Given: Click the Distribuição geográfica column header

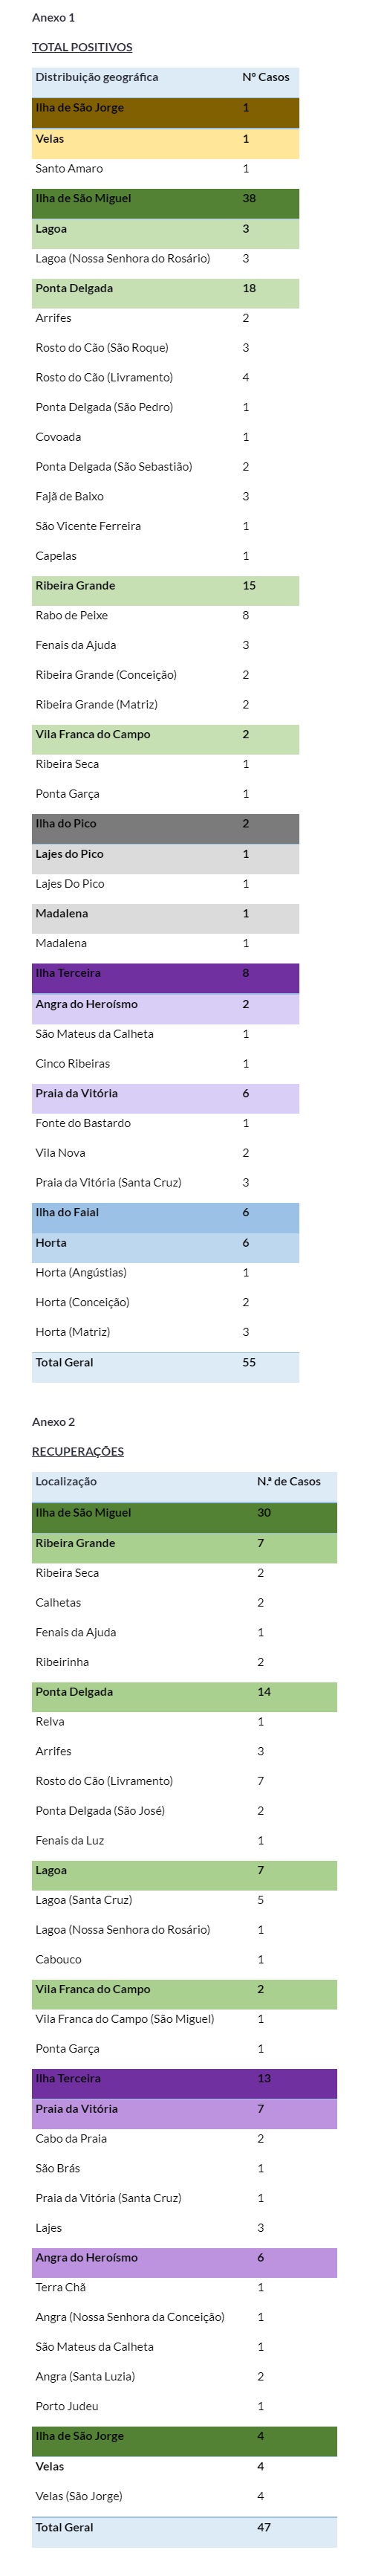Looking at the screenshot, I should (x=97, y=77).
